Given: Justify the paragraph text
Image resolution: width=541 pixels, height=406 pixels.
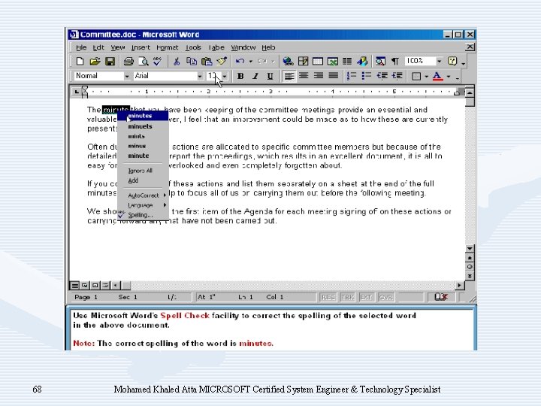Looking at the screenshot, I should click(334, 76).
